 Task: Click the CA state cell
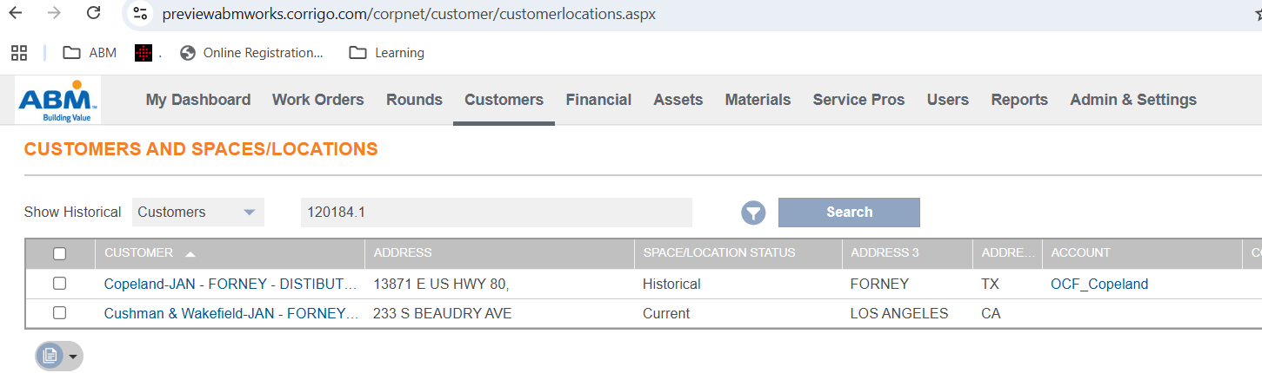click(x=991, y=313)
